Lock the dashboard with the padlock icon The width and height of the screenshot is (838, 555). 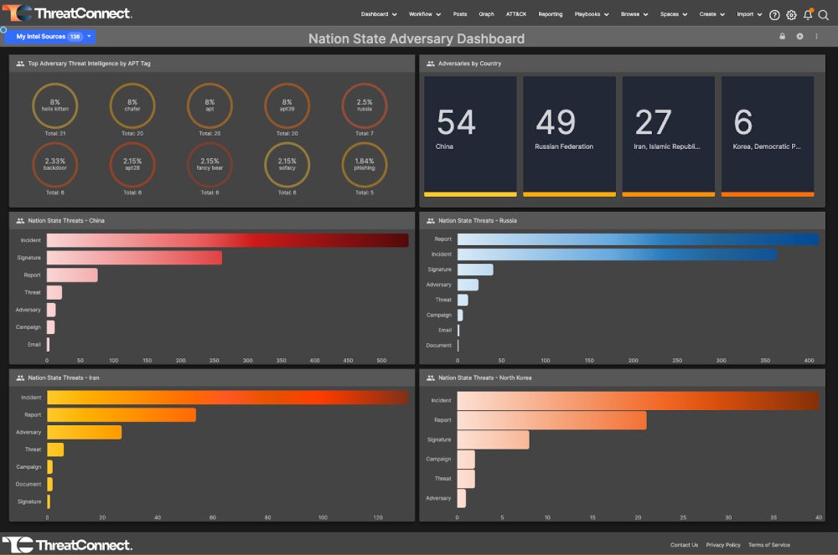coord(783,37)
